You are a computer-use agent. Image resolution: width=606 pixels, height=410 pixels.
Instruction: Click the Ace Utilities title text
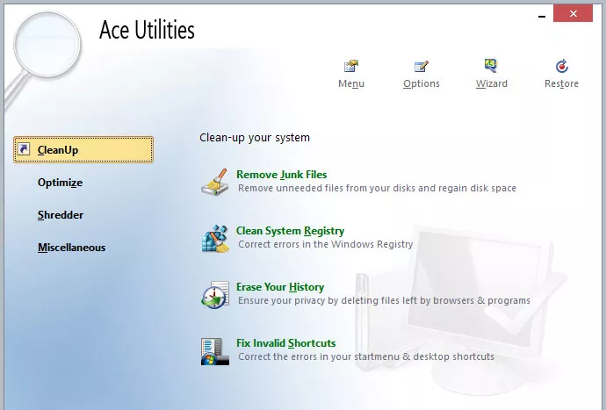[x=147, y=30]
